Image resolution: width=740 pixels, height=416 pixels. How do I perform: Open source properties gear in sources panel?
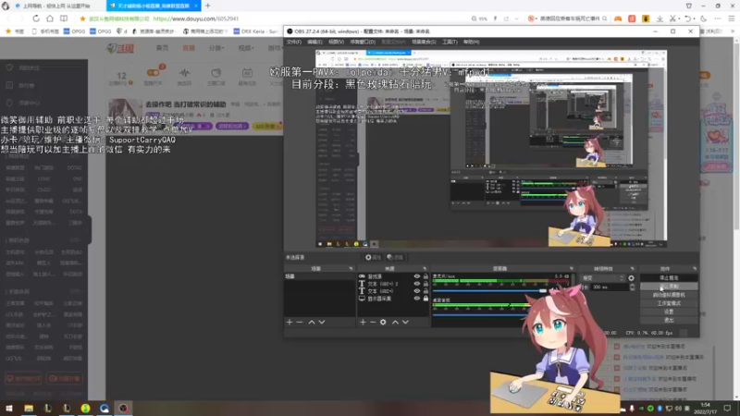(383, 322)
